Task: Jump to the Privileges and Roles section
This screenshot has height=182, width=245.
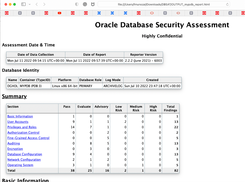Action: (x=22, y=127)
